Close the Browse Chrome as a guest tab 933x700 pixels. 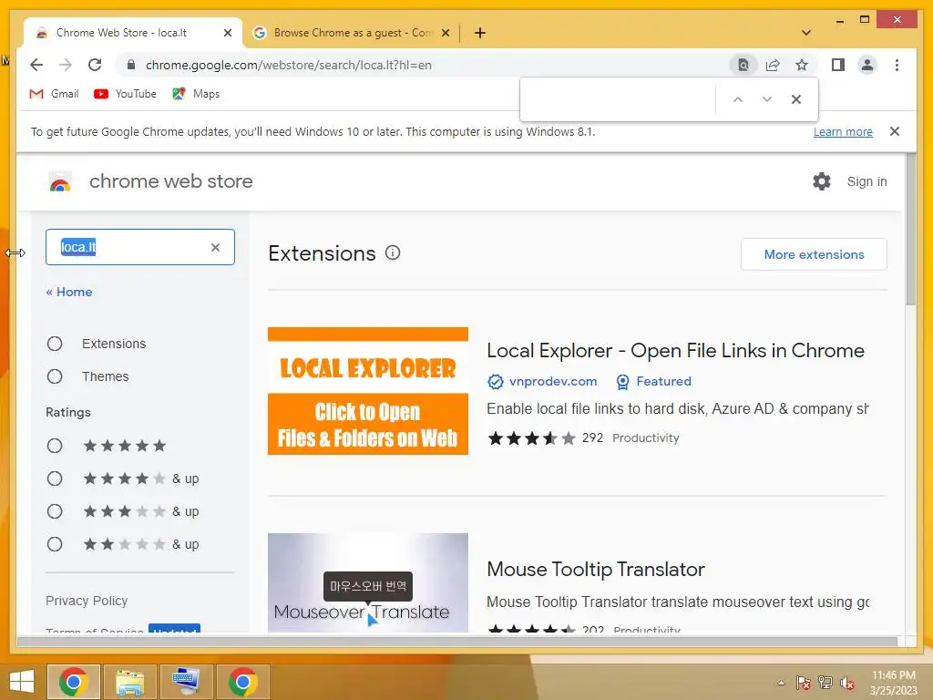445,33
